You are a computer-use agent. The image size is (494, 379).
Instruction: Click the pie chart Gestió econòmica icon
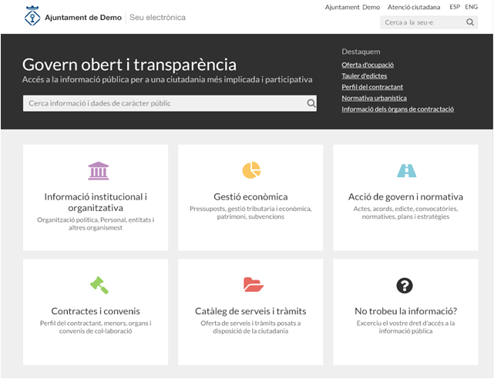click(x=251, y=170)
